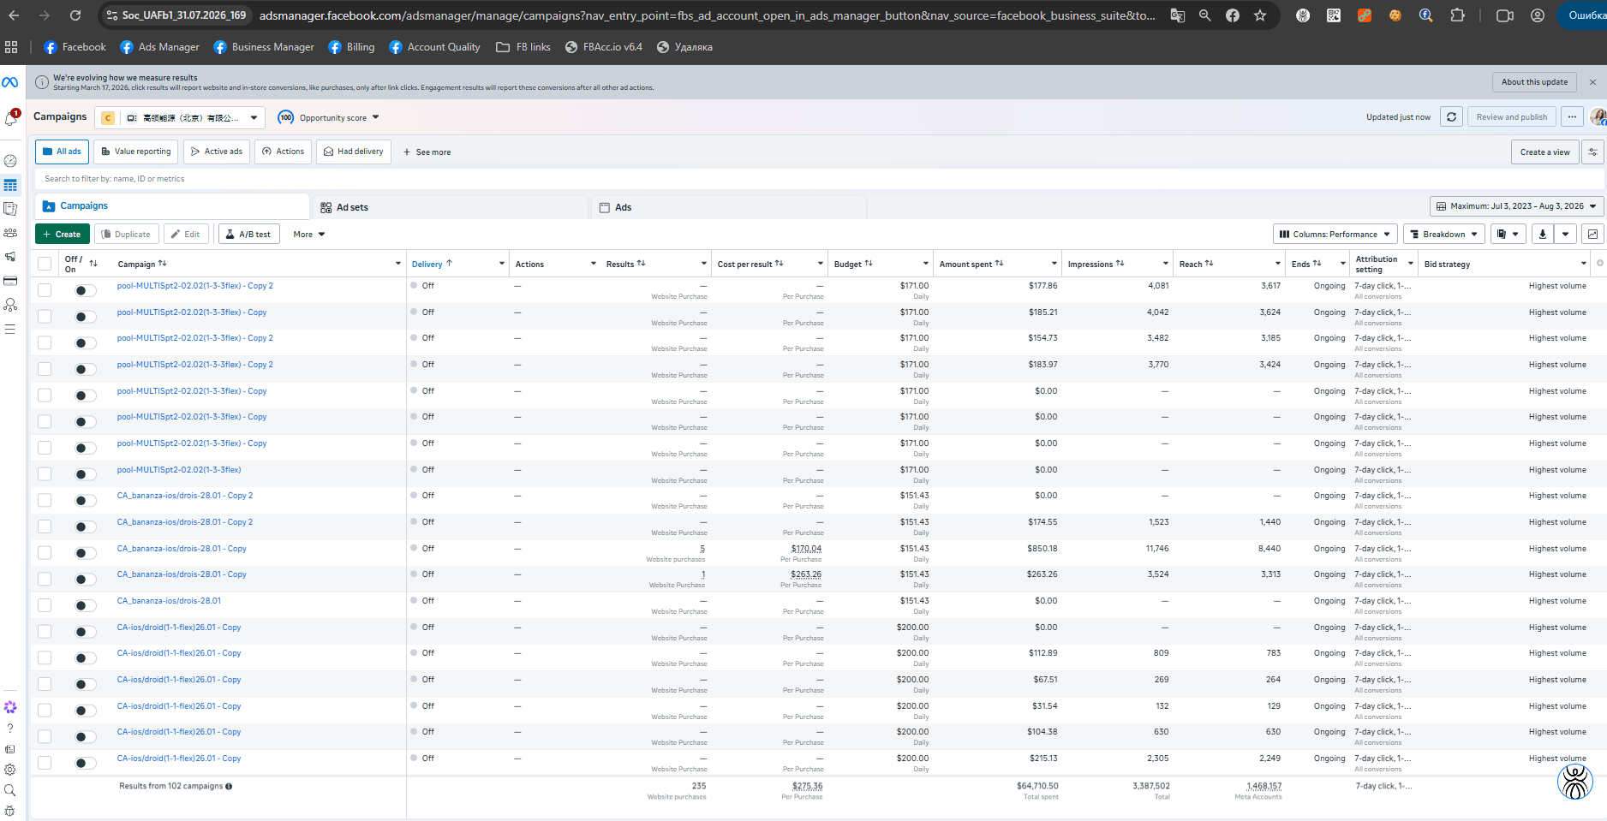Select the all-rows header checkbox

click(45, 264)
